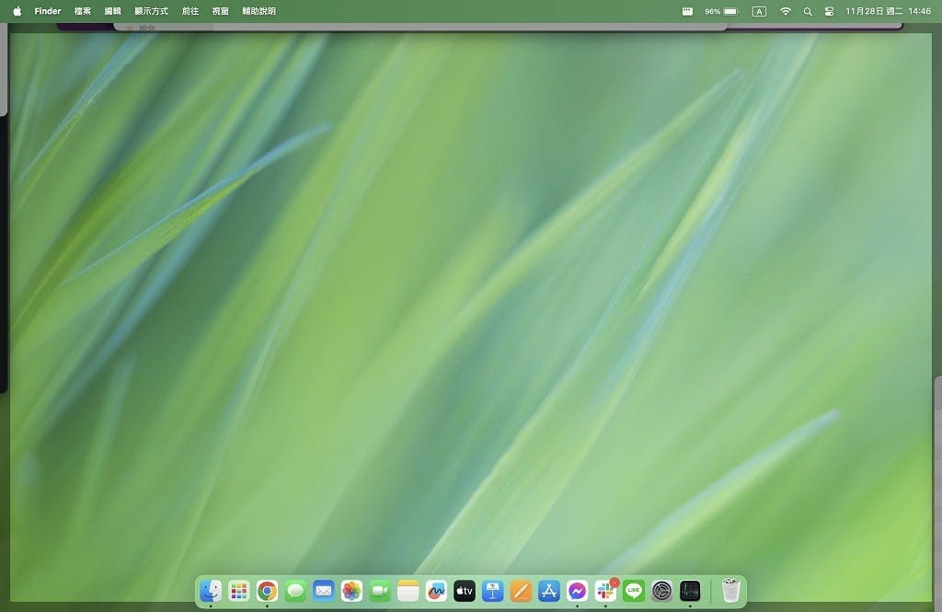Open the Mail app in Dock

323,591
